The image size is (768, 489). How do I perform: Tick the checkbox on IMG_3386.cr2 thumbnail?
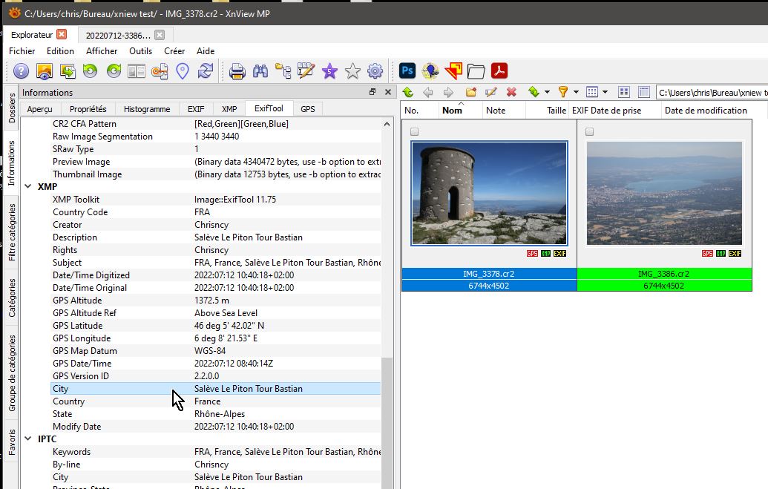[x=590, y=132]
